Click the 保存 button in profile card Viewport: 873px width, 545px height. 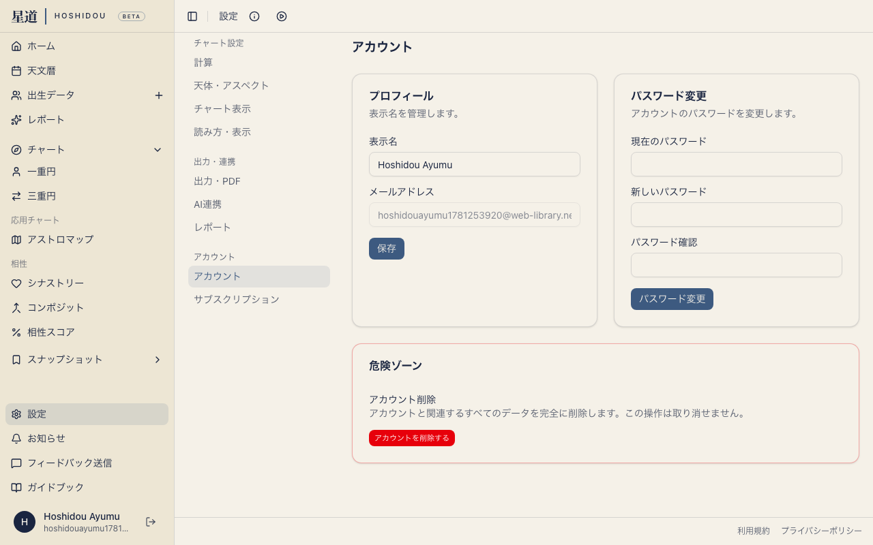(387, 249)
